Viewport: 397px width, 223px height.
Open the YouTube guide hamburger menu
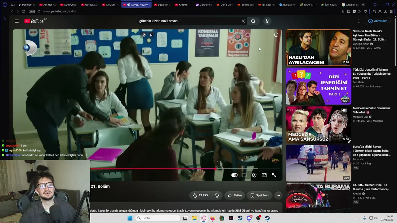(x=17, y=21)
